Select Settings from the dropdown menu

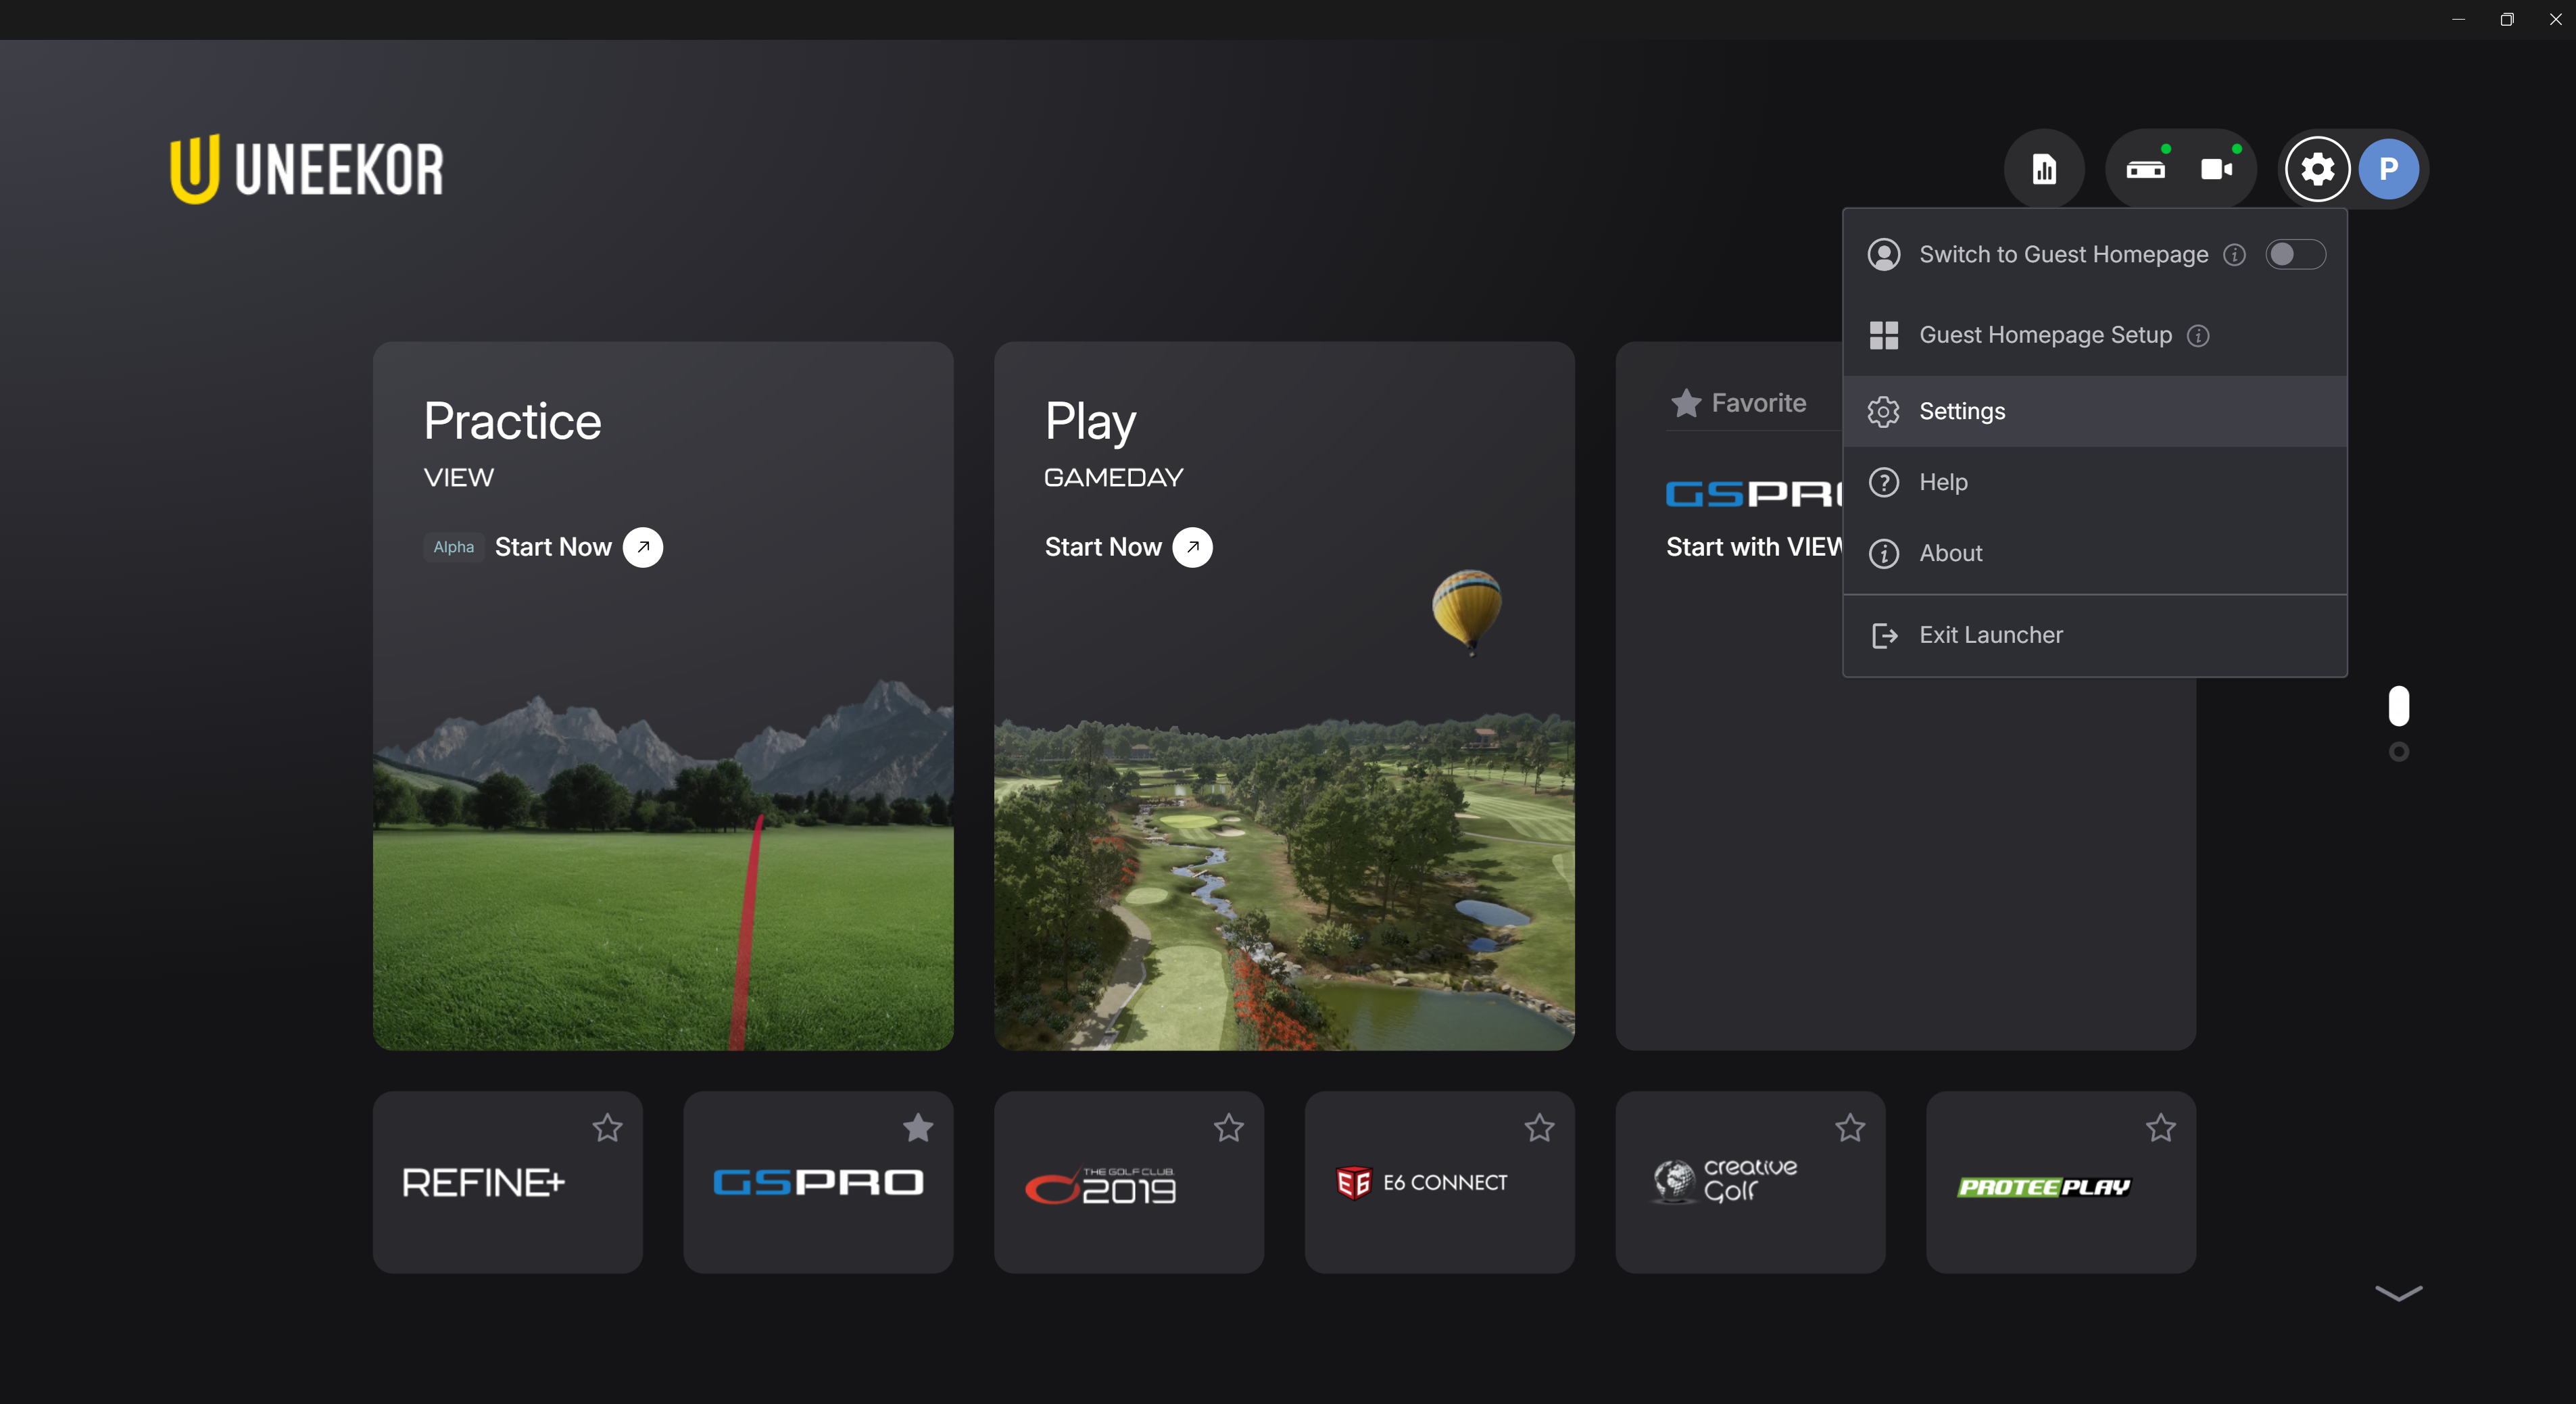coord(2095,411)
